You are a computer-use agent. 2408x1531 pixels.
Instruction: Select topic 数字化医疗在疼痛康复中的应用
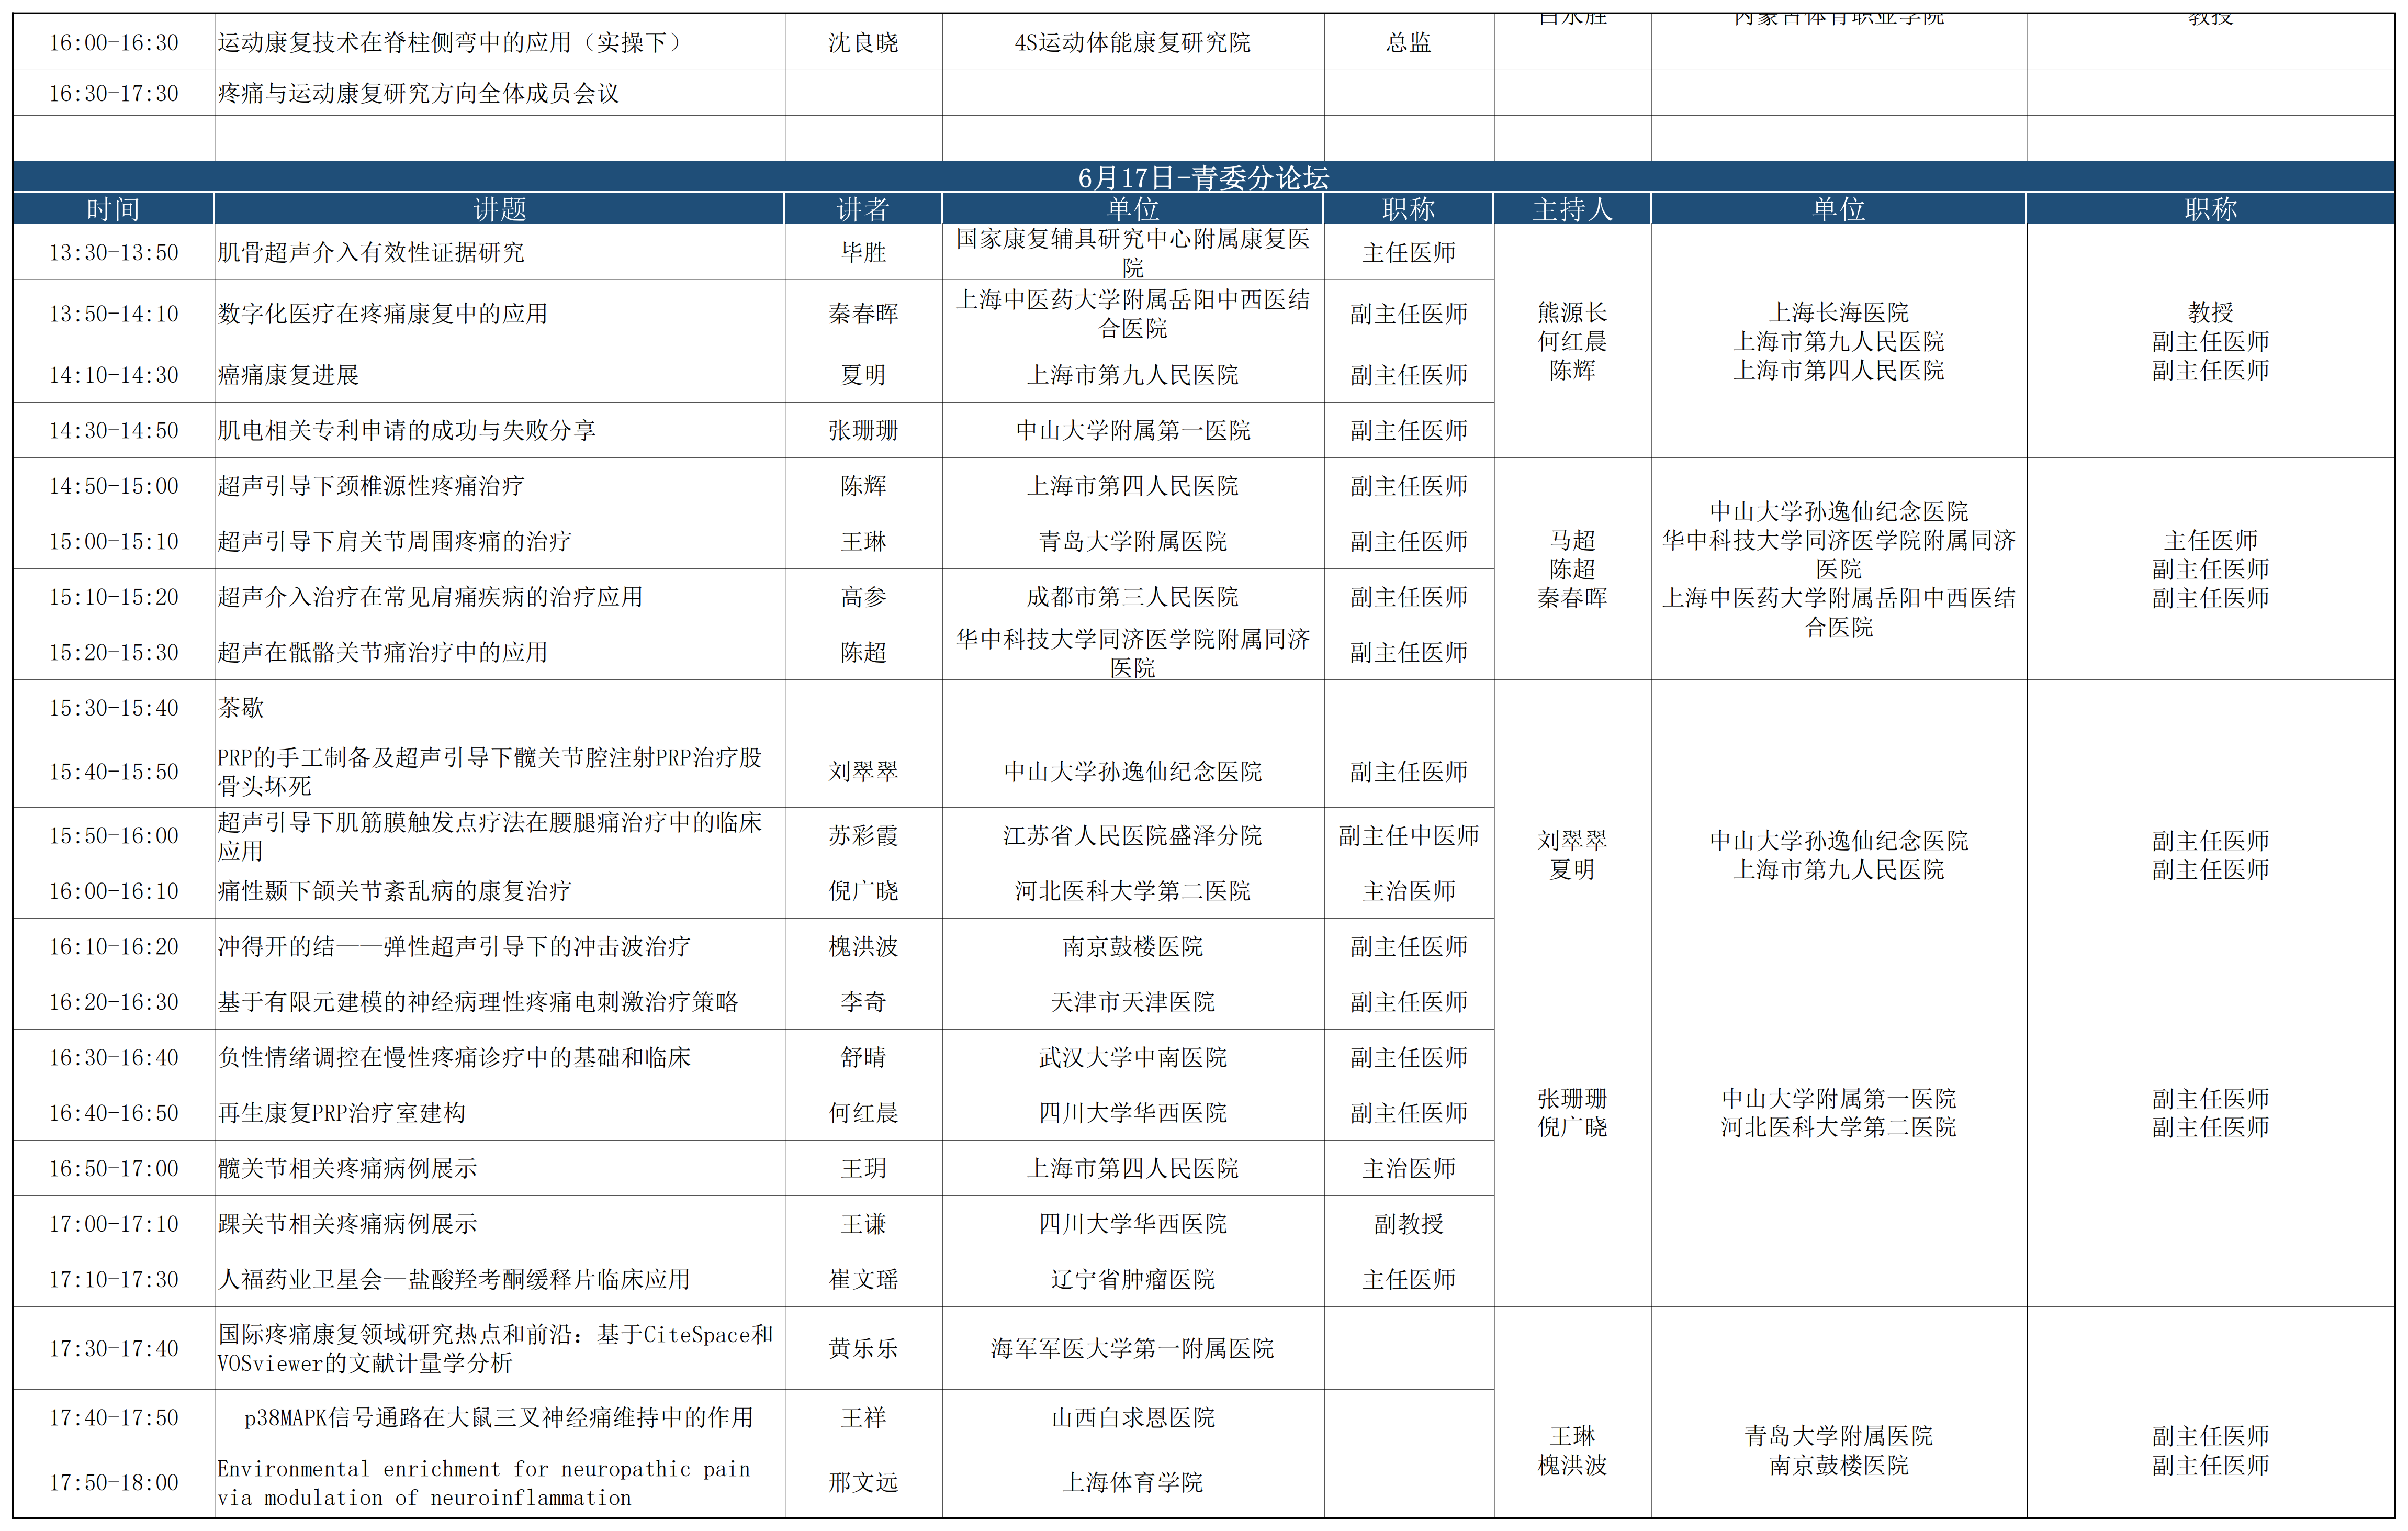(383, 313)
